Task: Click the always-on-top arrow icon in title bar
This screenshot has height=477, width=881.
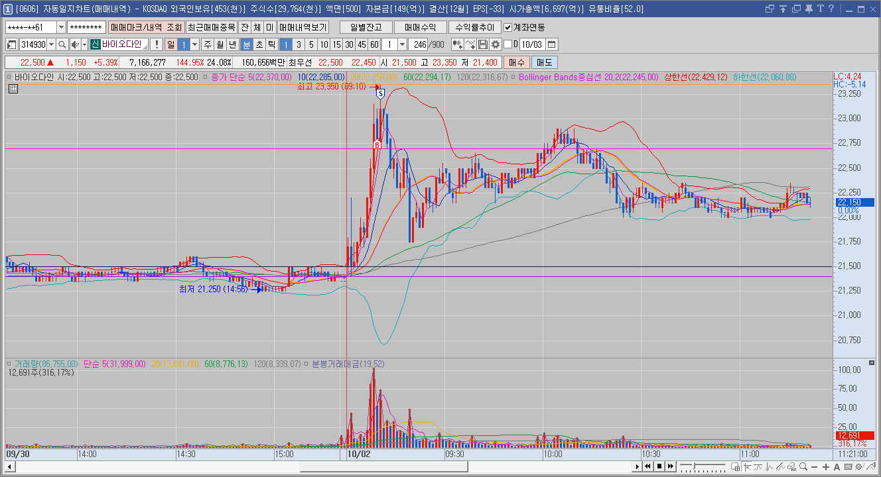Action: 783,9
